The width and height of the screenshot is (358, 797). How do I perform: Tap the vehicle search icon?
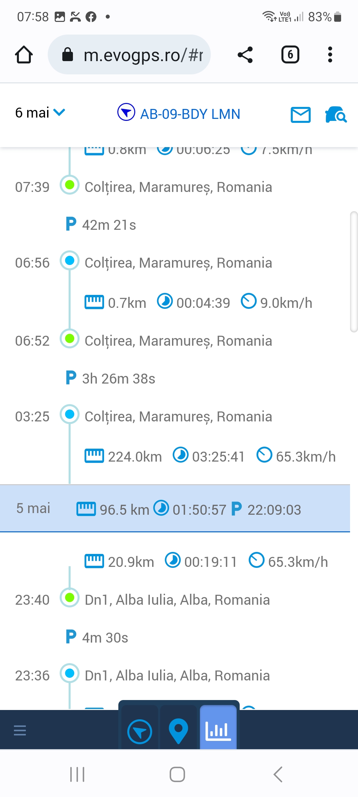[x=335, y=115]
